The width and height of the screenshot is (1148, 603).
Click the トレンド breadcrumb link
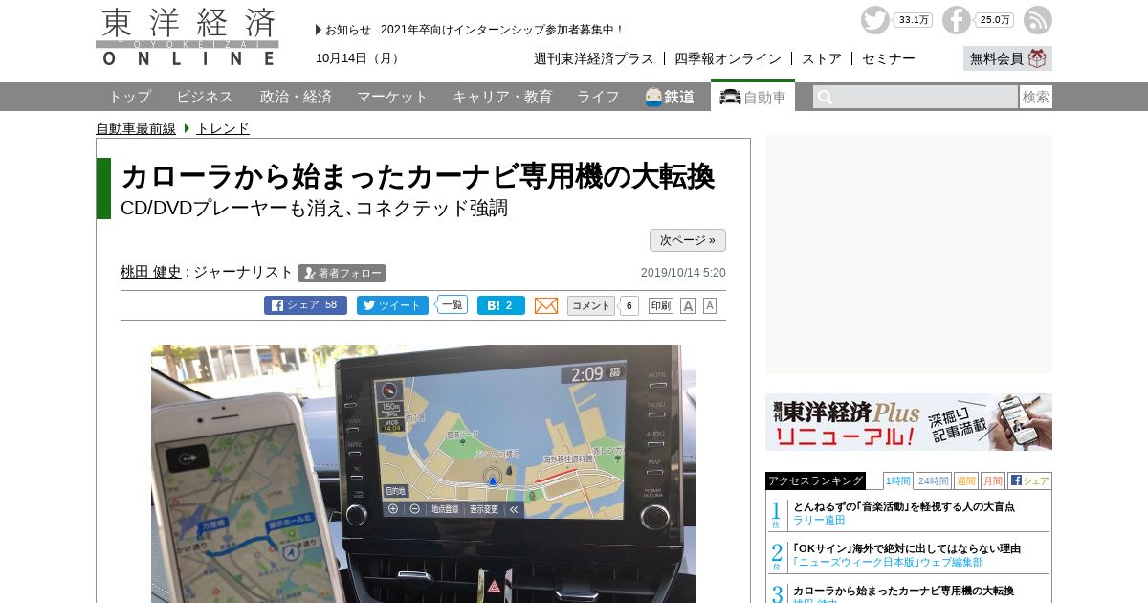pos(223,128)
